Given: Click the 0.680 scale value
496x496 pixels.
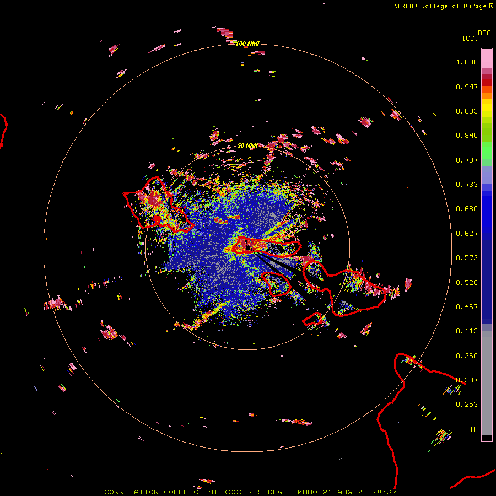Looking at the screenshot, I should click(x=467, y=209).
